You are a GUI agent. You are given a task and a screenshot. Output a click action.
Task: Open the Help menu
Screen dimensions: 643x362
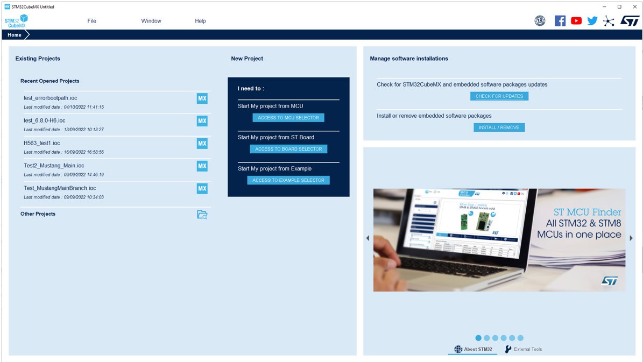pos(200,21)
